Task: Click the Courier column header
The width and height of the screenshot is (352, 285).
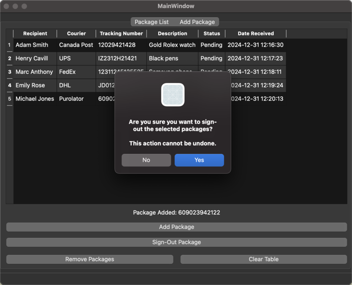Action: [x=76, y=33]
